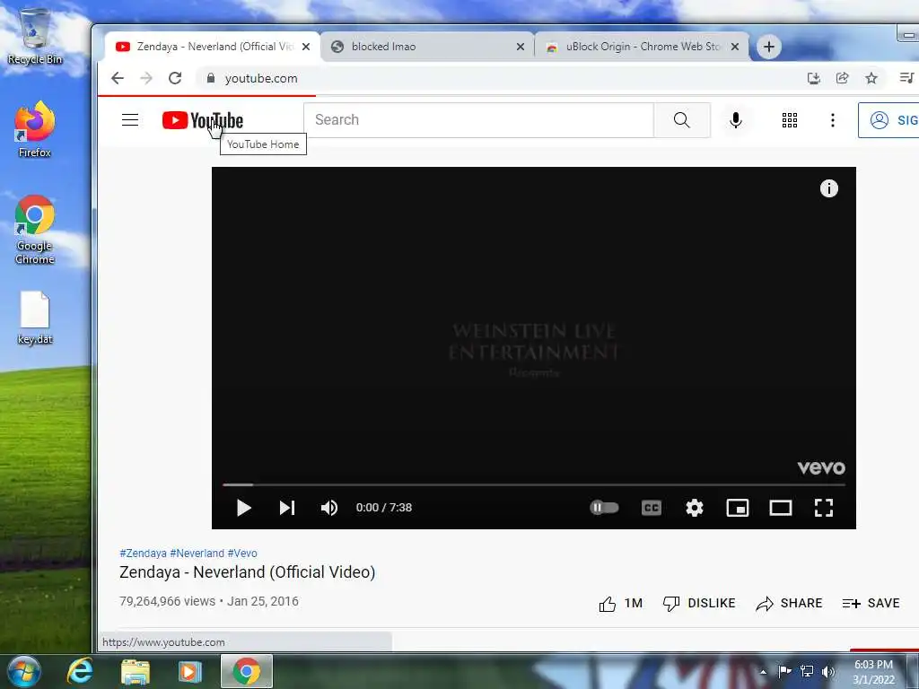Start voice search with microphone icon

click(736, 120)
